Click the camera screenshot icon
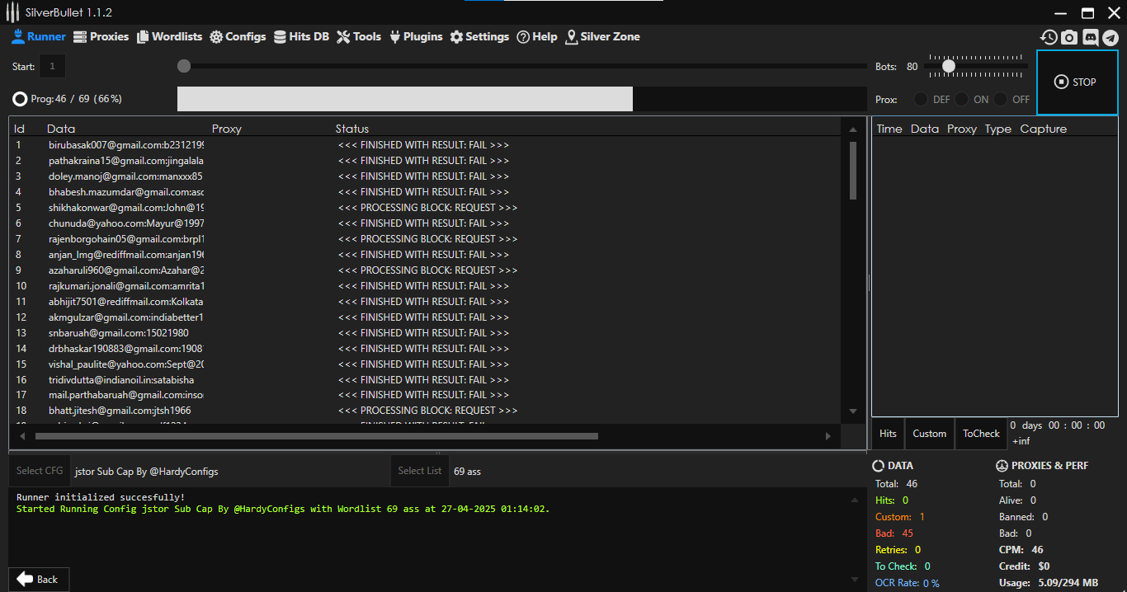 click(x=1069, y=37)
